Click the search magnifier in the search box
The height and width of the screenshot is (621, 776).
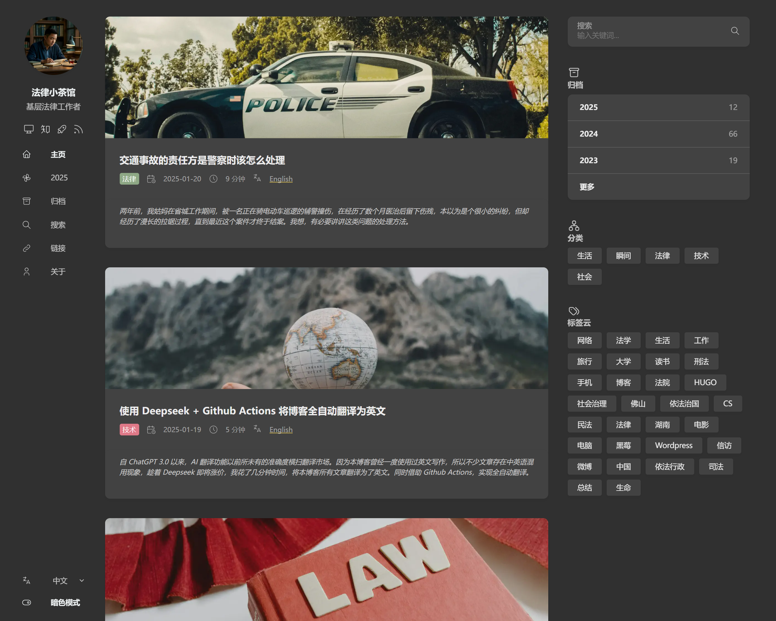pyautogui.click(x=735, y=31)
